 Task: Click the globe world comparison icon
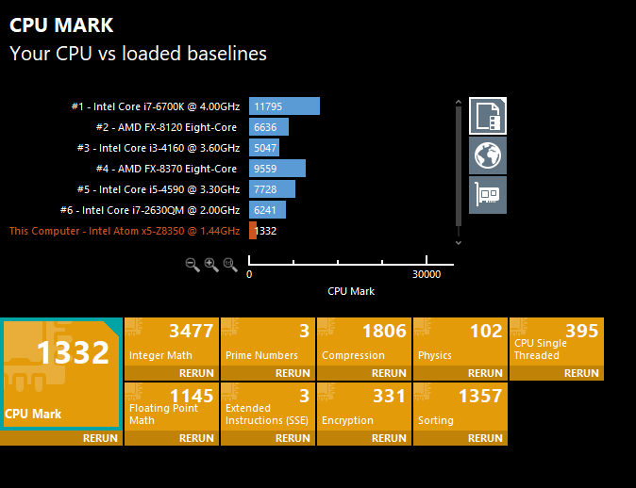pyautogui.click(x=488, y=155)
